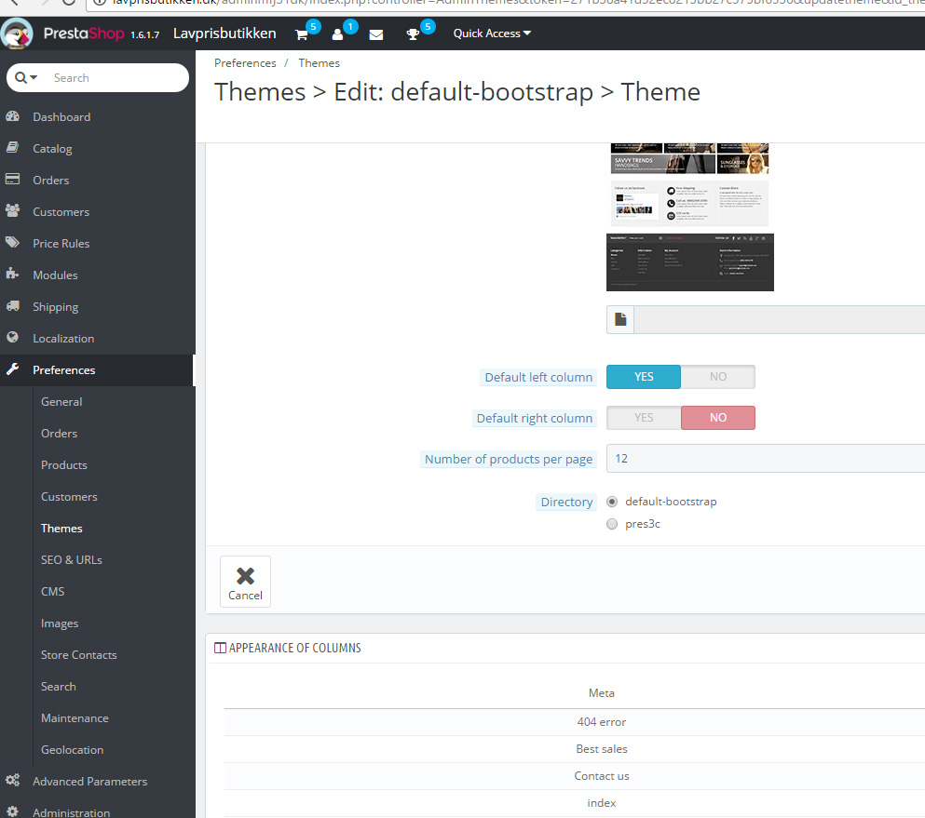This screenshot has height=818, width=925.
Task: Select the pres3c directory radio button
Action: (x=612, y=524)
